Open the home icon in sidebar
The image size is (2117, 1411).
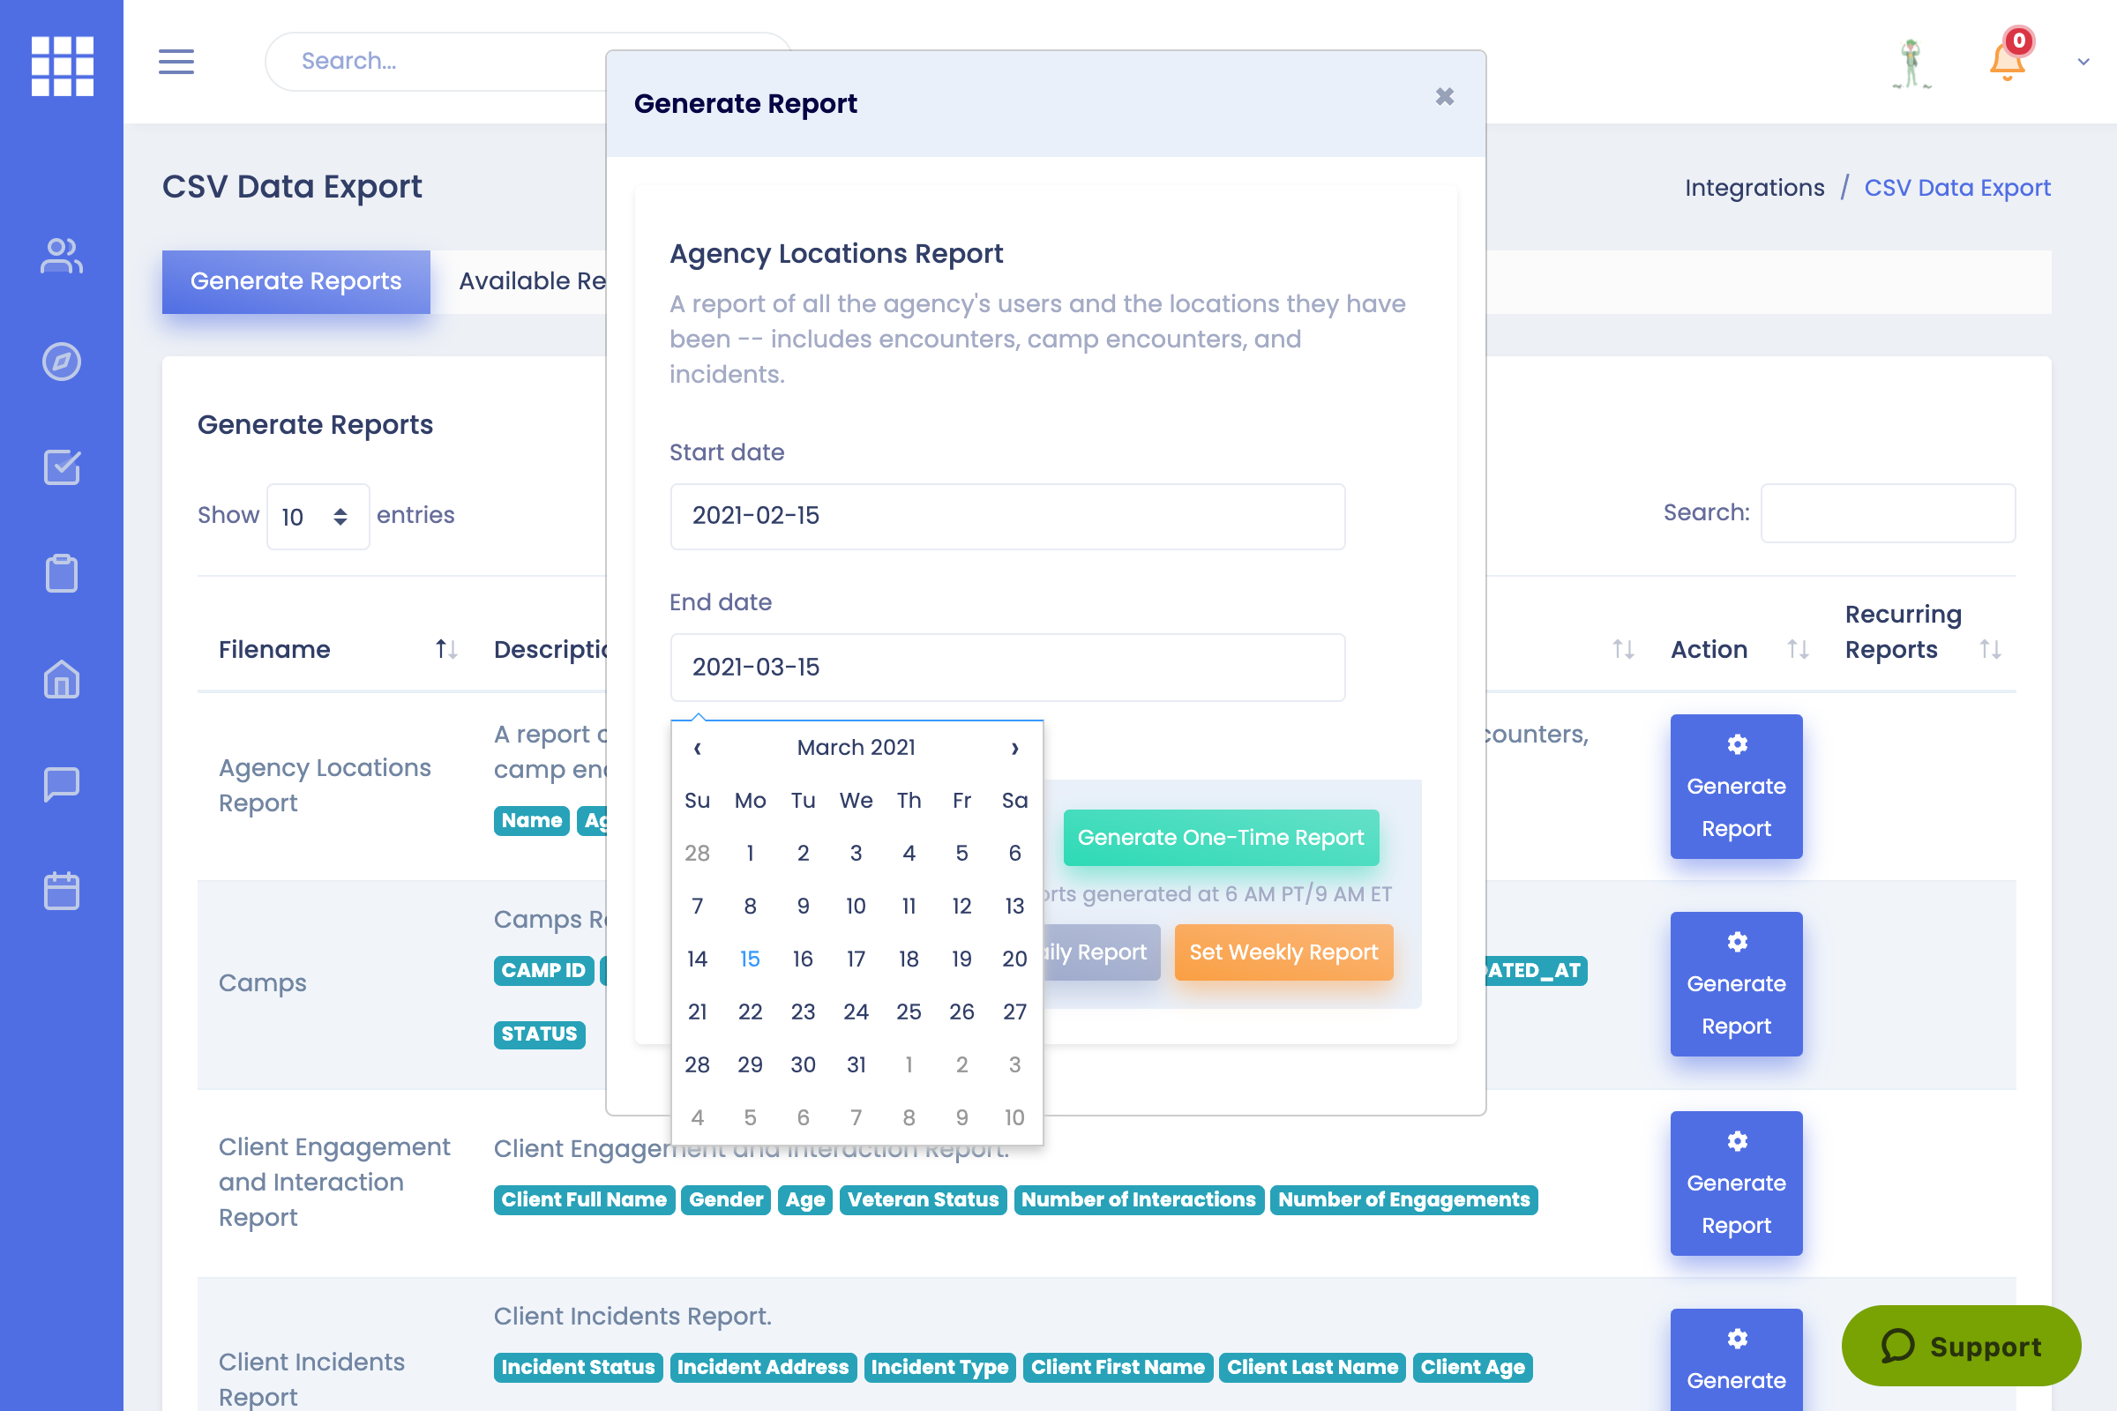[61, 679]
